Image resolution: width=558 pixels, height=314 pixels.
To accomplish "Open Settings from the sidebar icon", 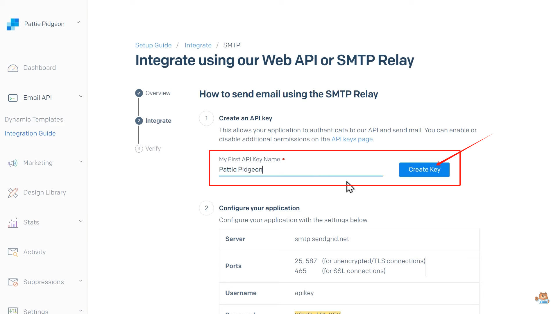I will pyautogui.click(x=13, y=311).
